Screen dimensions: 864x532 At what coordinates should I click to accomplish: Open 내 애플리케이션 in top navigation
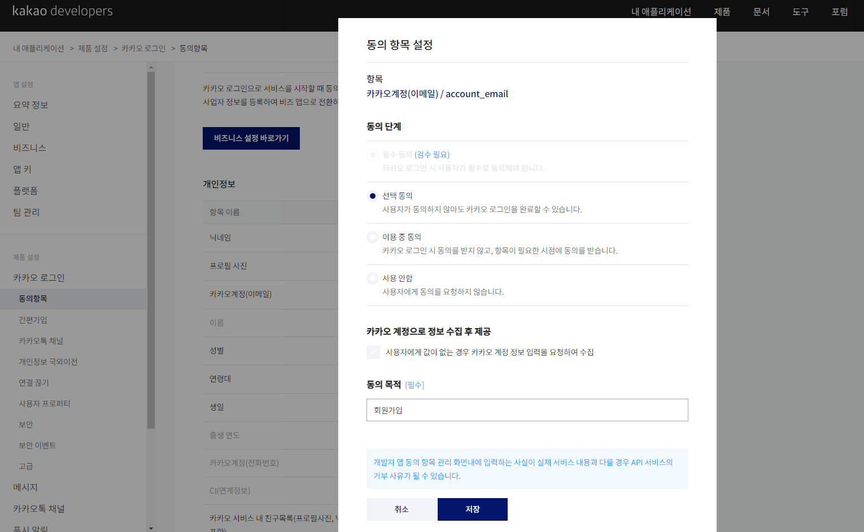point(661,12)
